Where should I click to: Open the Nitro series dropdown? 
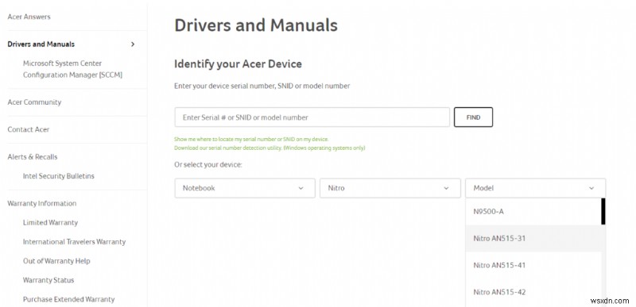[390, 188]
